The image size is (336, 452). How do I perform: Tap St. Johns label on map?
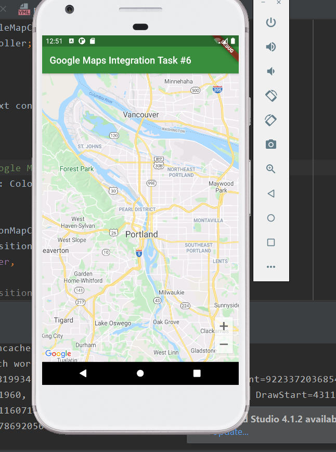[89, 147]
